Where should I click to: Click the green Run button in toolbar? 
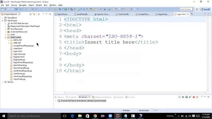[66, 9]
